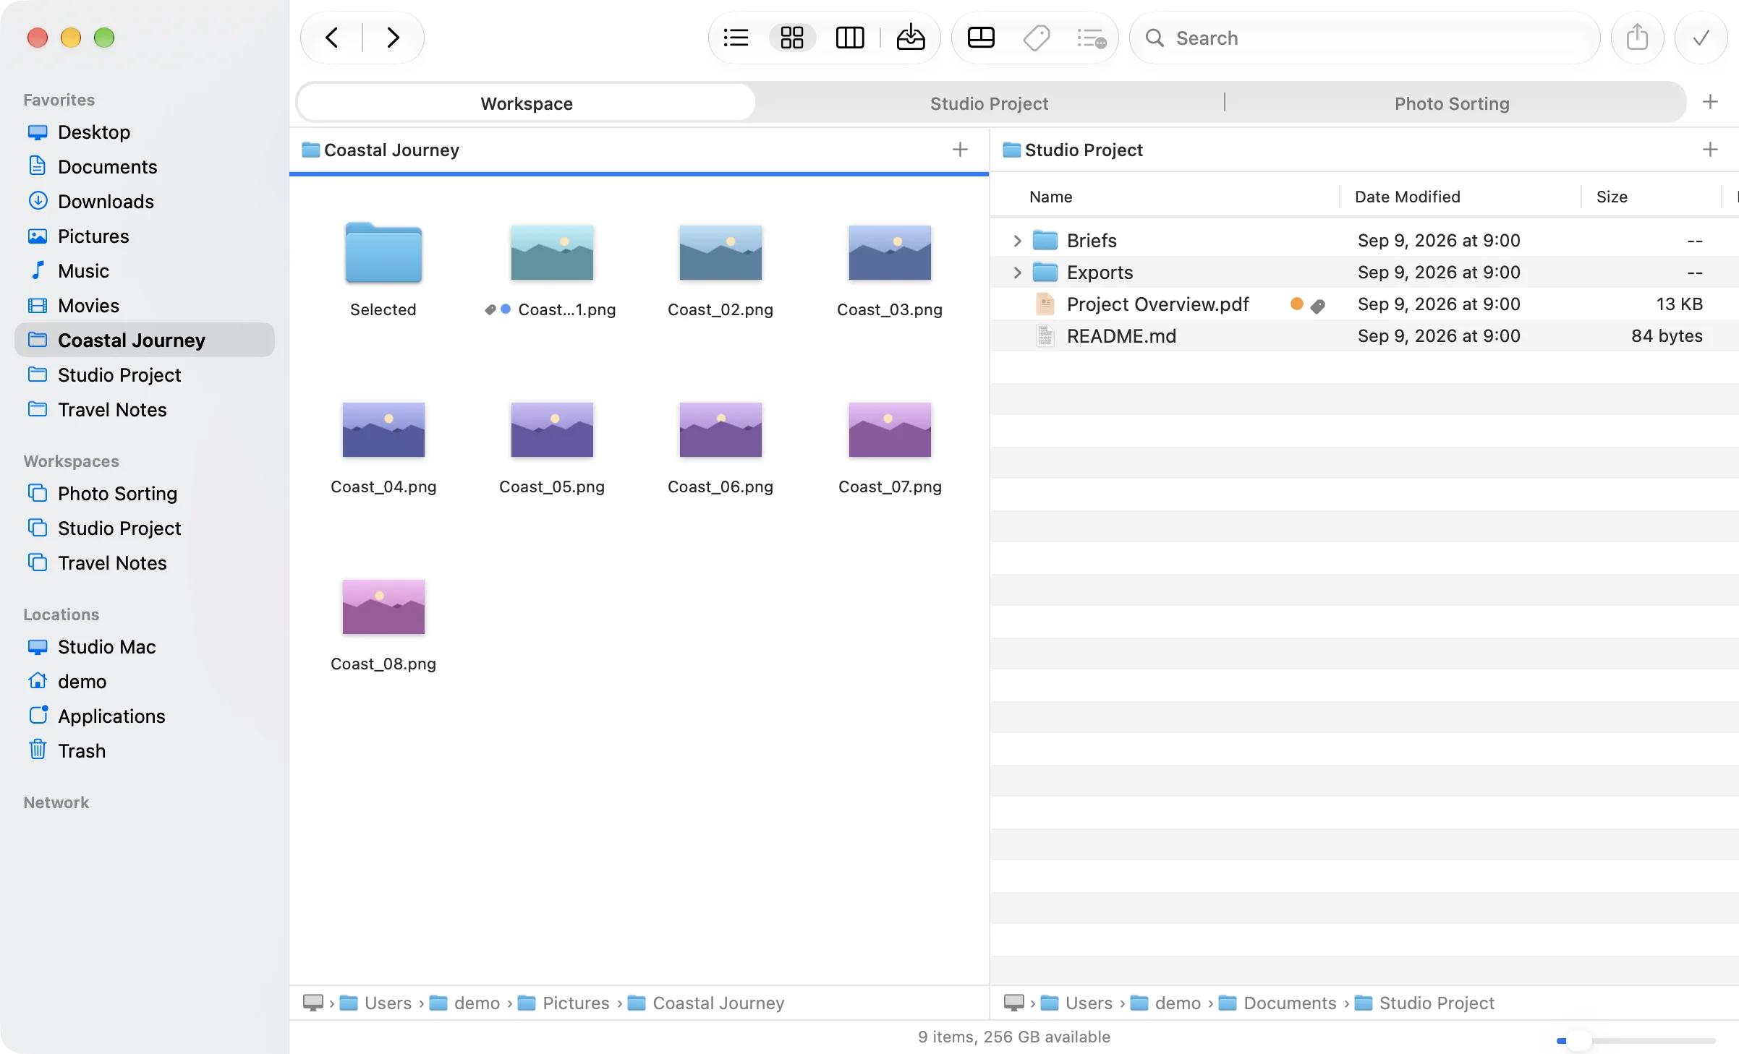
Task: Go back with the left arrow
Action: 332,38
